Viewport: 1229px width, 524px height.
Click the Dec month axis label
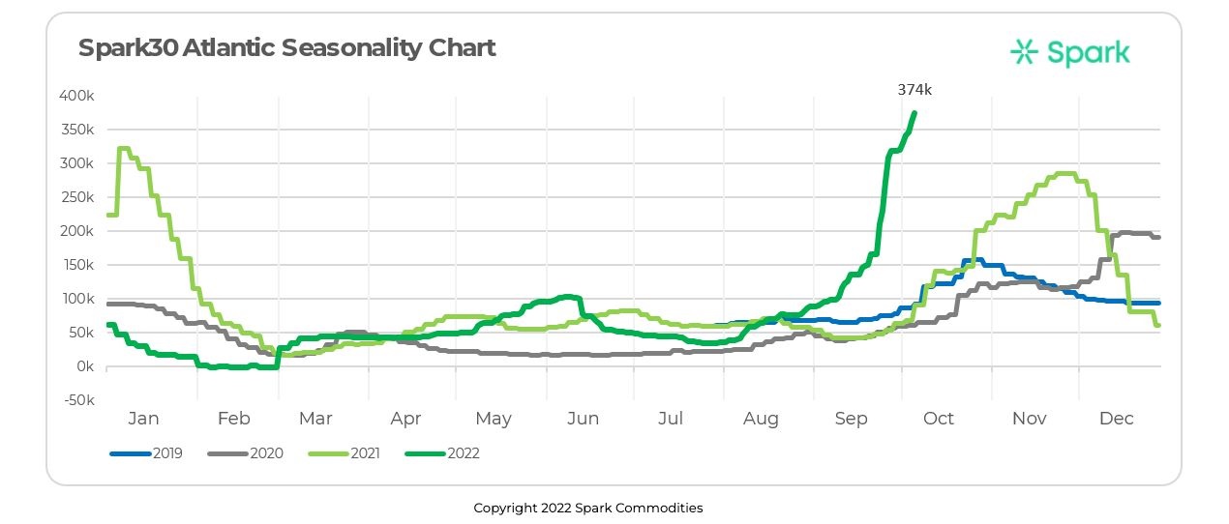click(x=1117, y=419)
